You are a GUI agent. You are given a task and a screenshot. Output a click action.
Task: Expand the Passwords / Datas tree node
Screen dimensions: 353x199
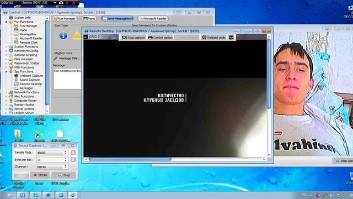pyautogui.click(x=6, y=63)
